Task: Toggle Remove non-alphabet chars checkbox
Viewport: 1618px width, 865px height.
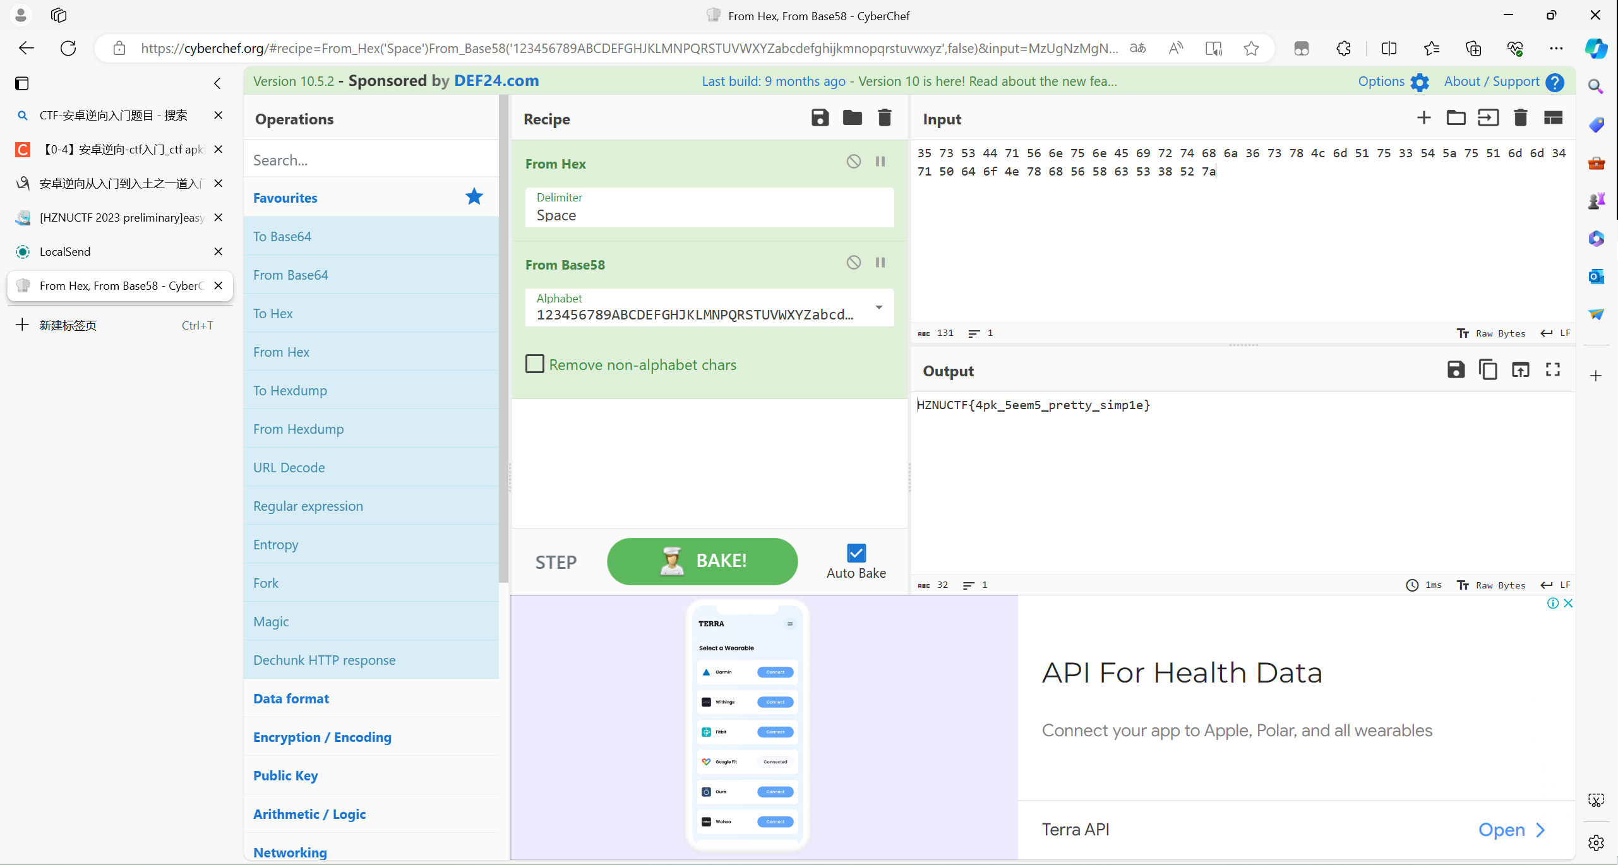Action: 535,364
